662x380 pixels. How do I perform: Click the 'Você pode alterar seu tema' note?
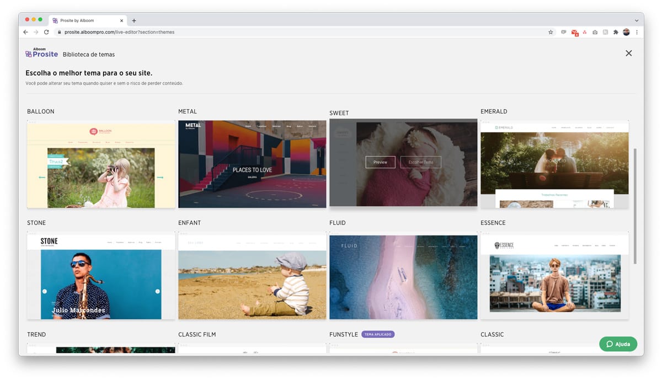click(104, 83)
